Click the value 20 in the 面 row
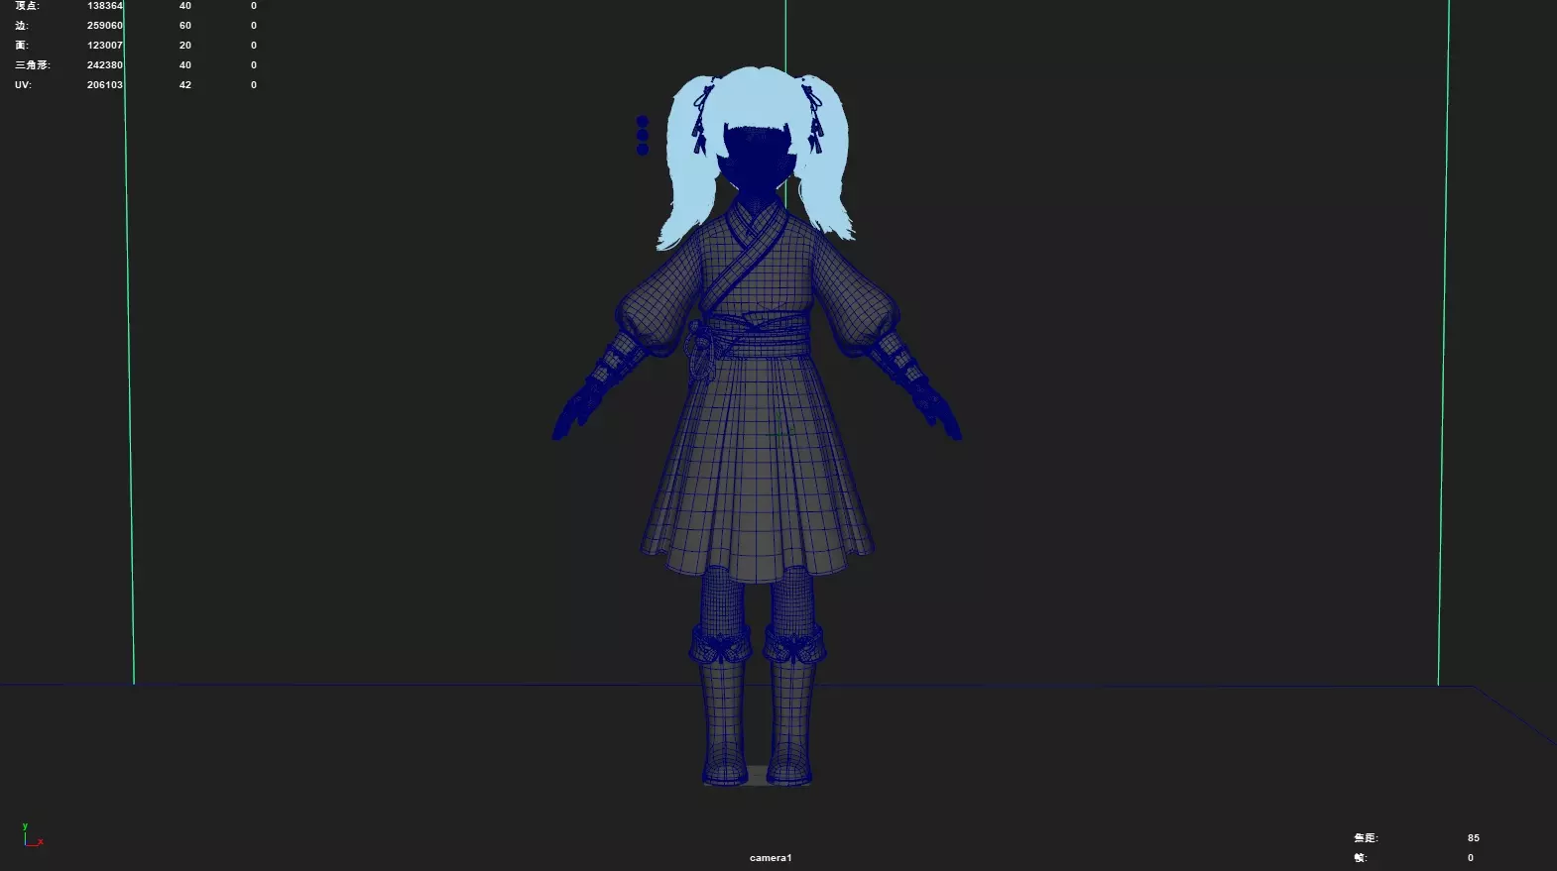 [x=185, y=46]
